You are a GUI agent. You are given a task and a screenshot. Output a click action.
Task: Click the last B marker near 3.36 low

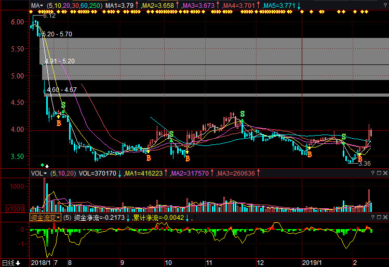tap(359, 158)
